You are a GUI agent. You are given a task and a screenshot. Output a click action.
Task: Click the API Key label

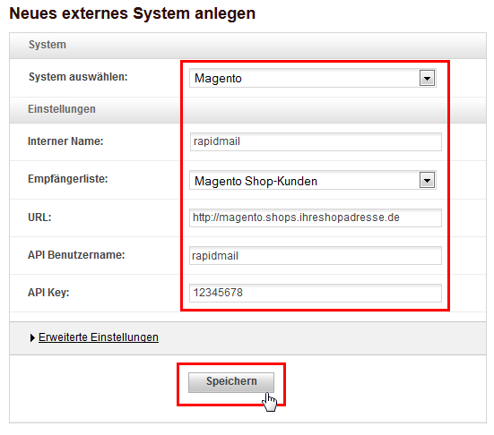coord(48,293)
